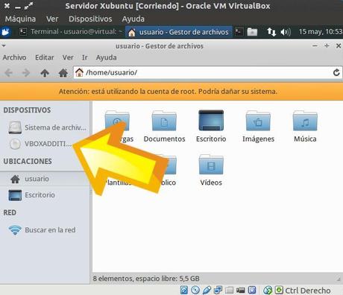Click the VirtualBox shared folders status icon
Viewport: 343px width, 295px height.
tap(229, 290)
